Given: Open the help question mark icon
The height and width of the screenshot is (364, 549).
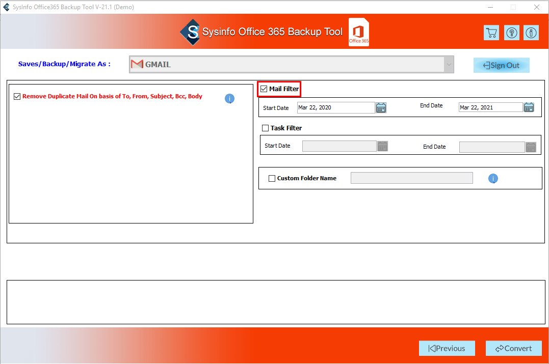Looking at the screenshot, I should pos(512,33).
